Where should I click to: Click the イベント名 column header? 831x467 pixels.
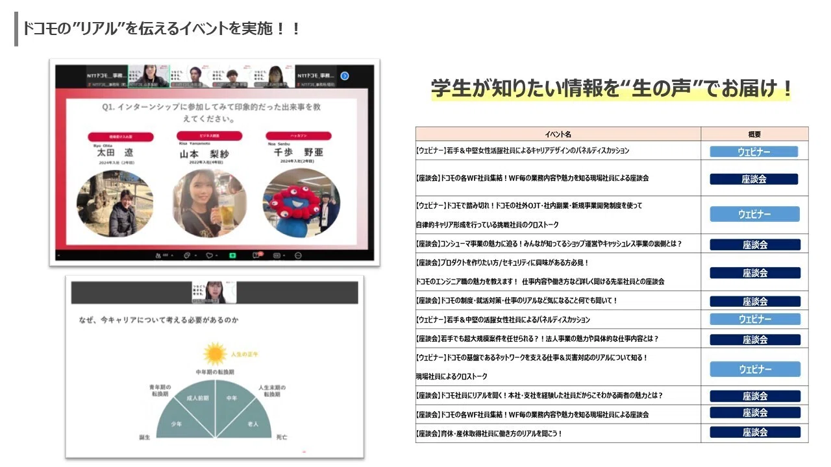(558, 134)
